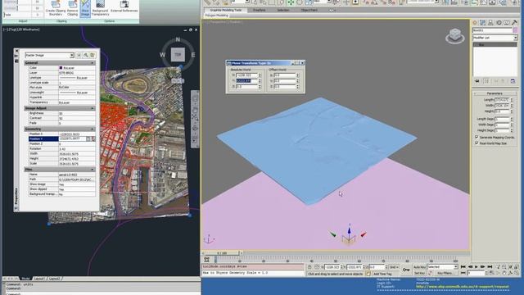
Task: Click the Set Key button
Action: pos(419,273)
